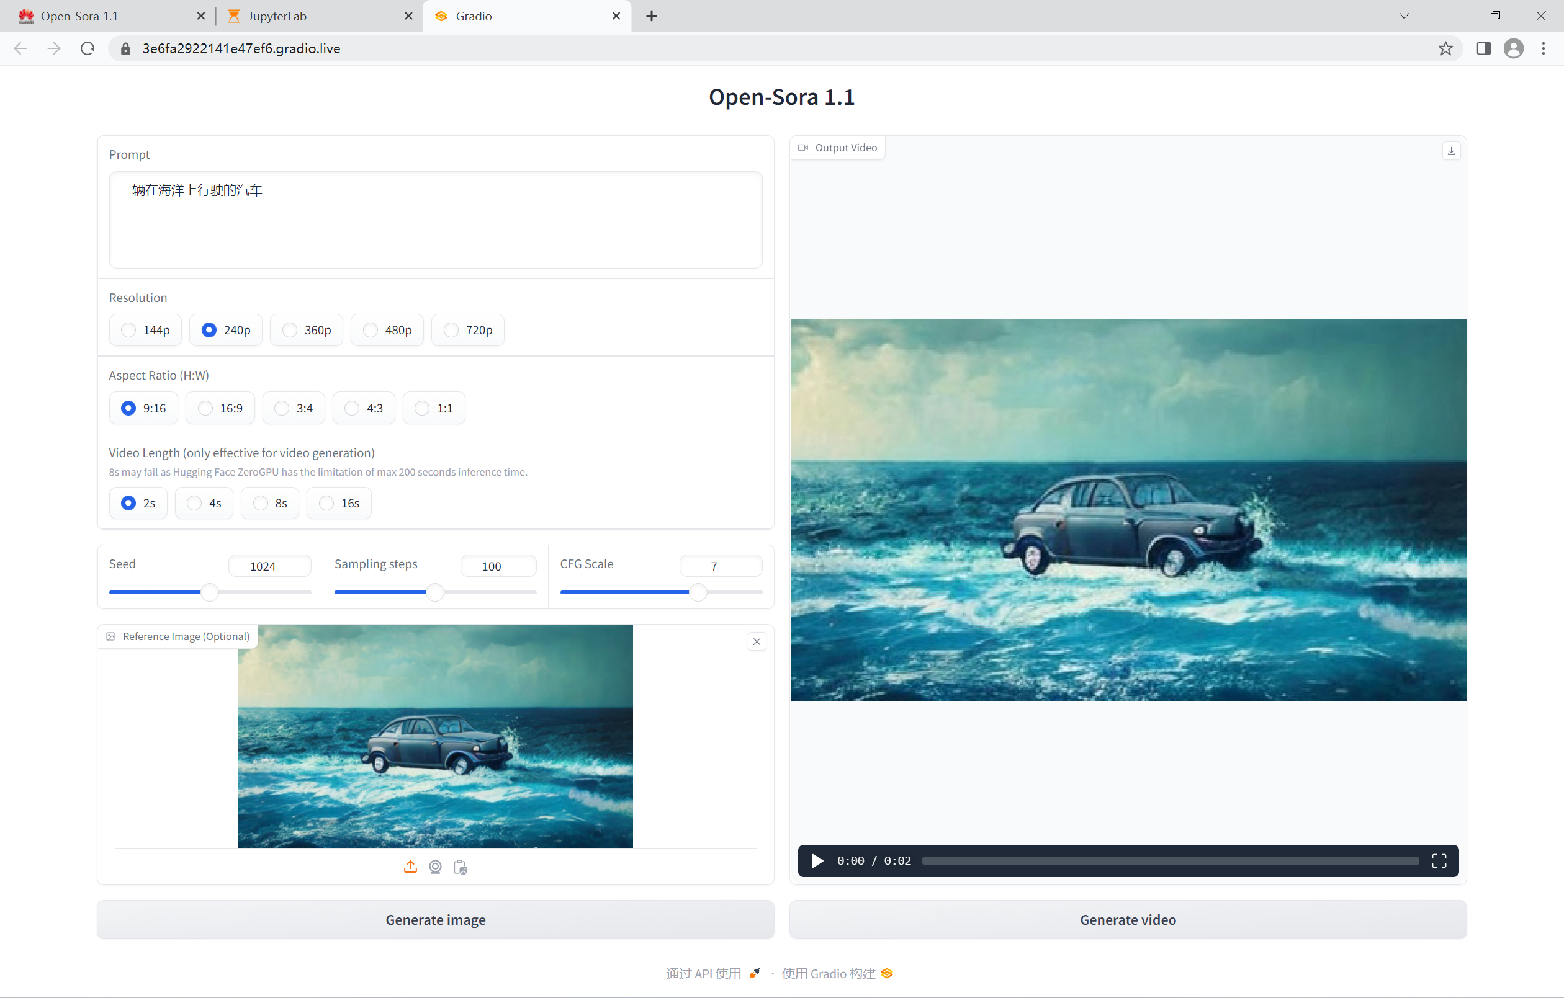Click the upload image icon below the reference image
The width and height of the screenshot is (1564, 998).
pos(410,867)
